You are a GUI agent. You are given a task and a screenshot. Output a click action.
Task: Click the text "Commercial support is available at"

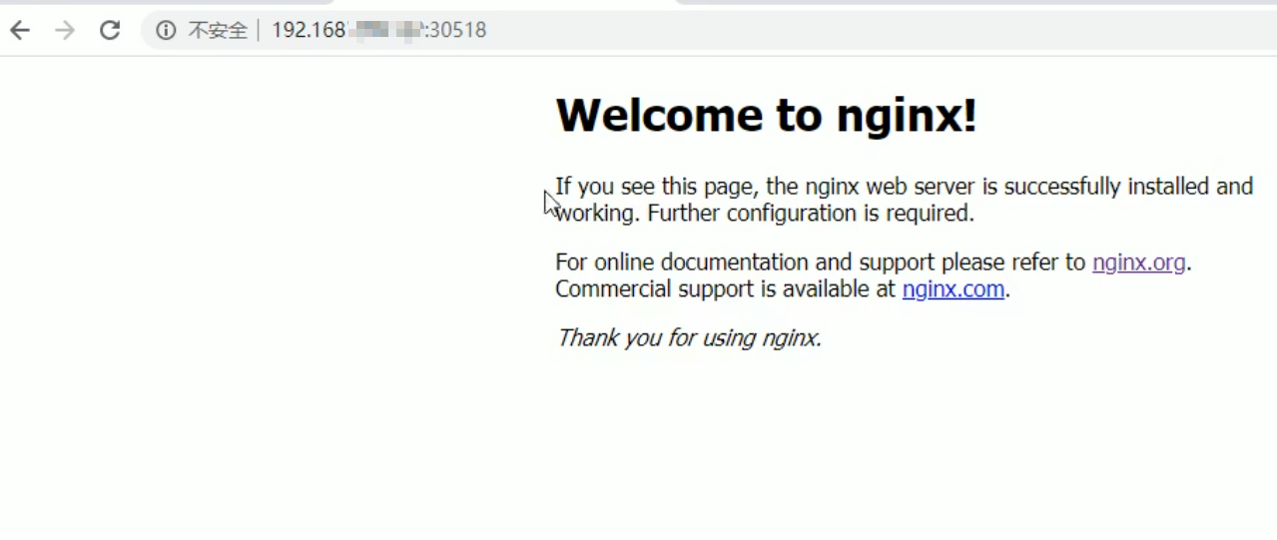(x=726, y=289)
